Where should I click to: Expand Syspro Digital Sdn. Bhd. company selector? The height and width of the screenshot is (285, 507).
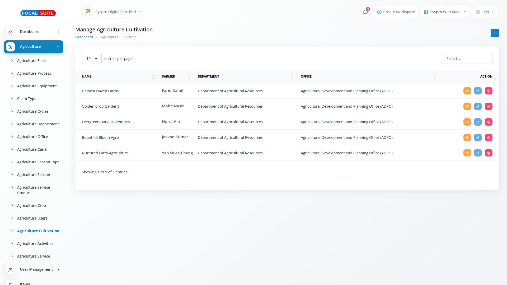(x=113, y=12)
